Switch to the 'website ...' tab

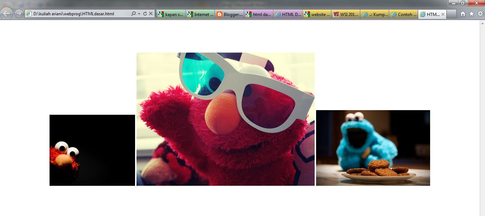[x=317, y=14]
